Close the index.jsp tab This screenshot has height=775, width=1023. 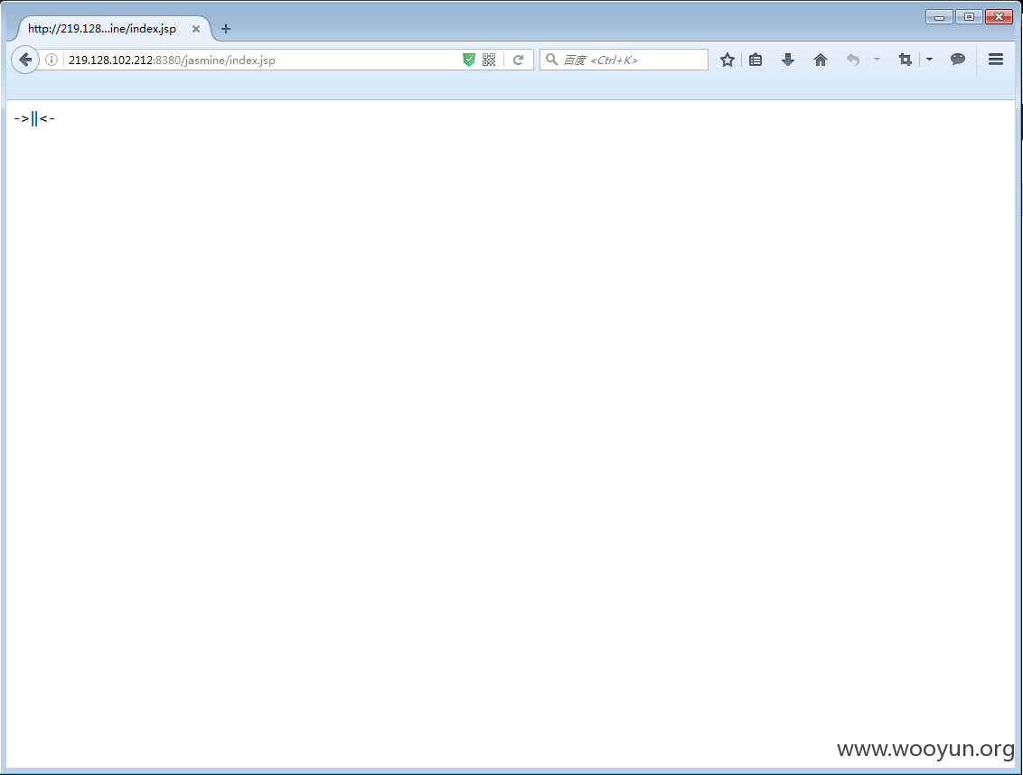[196, 29]
